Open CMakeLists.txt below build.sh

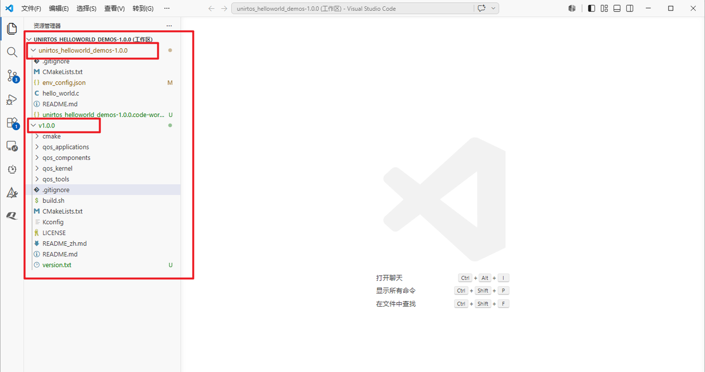62,211
